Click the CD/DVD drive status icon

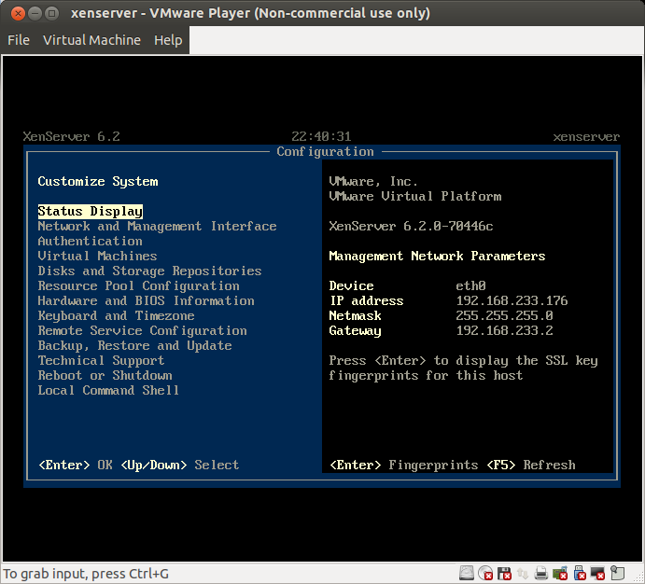point(485,573)
